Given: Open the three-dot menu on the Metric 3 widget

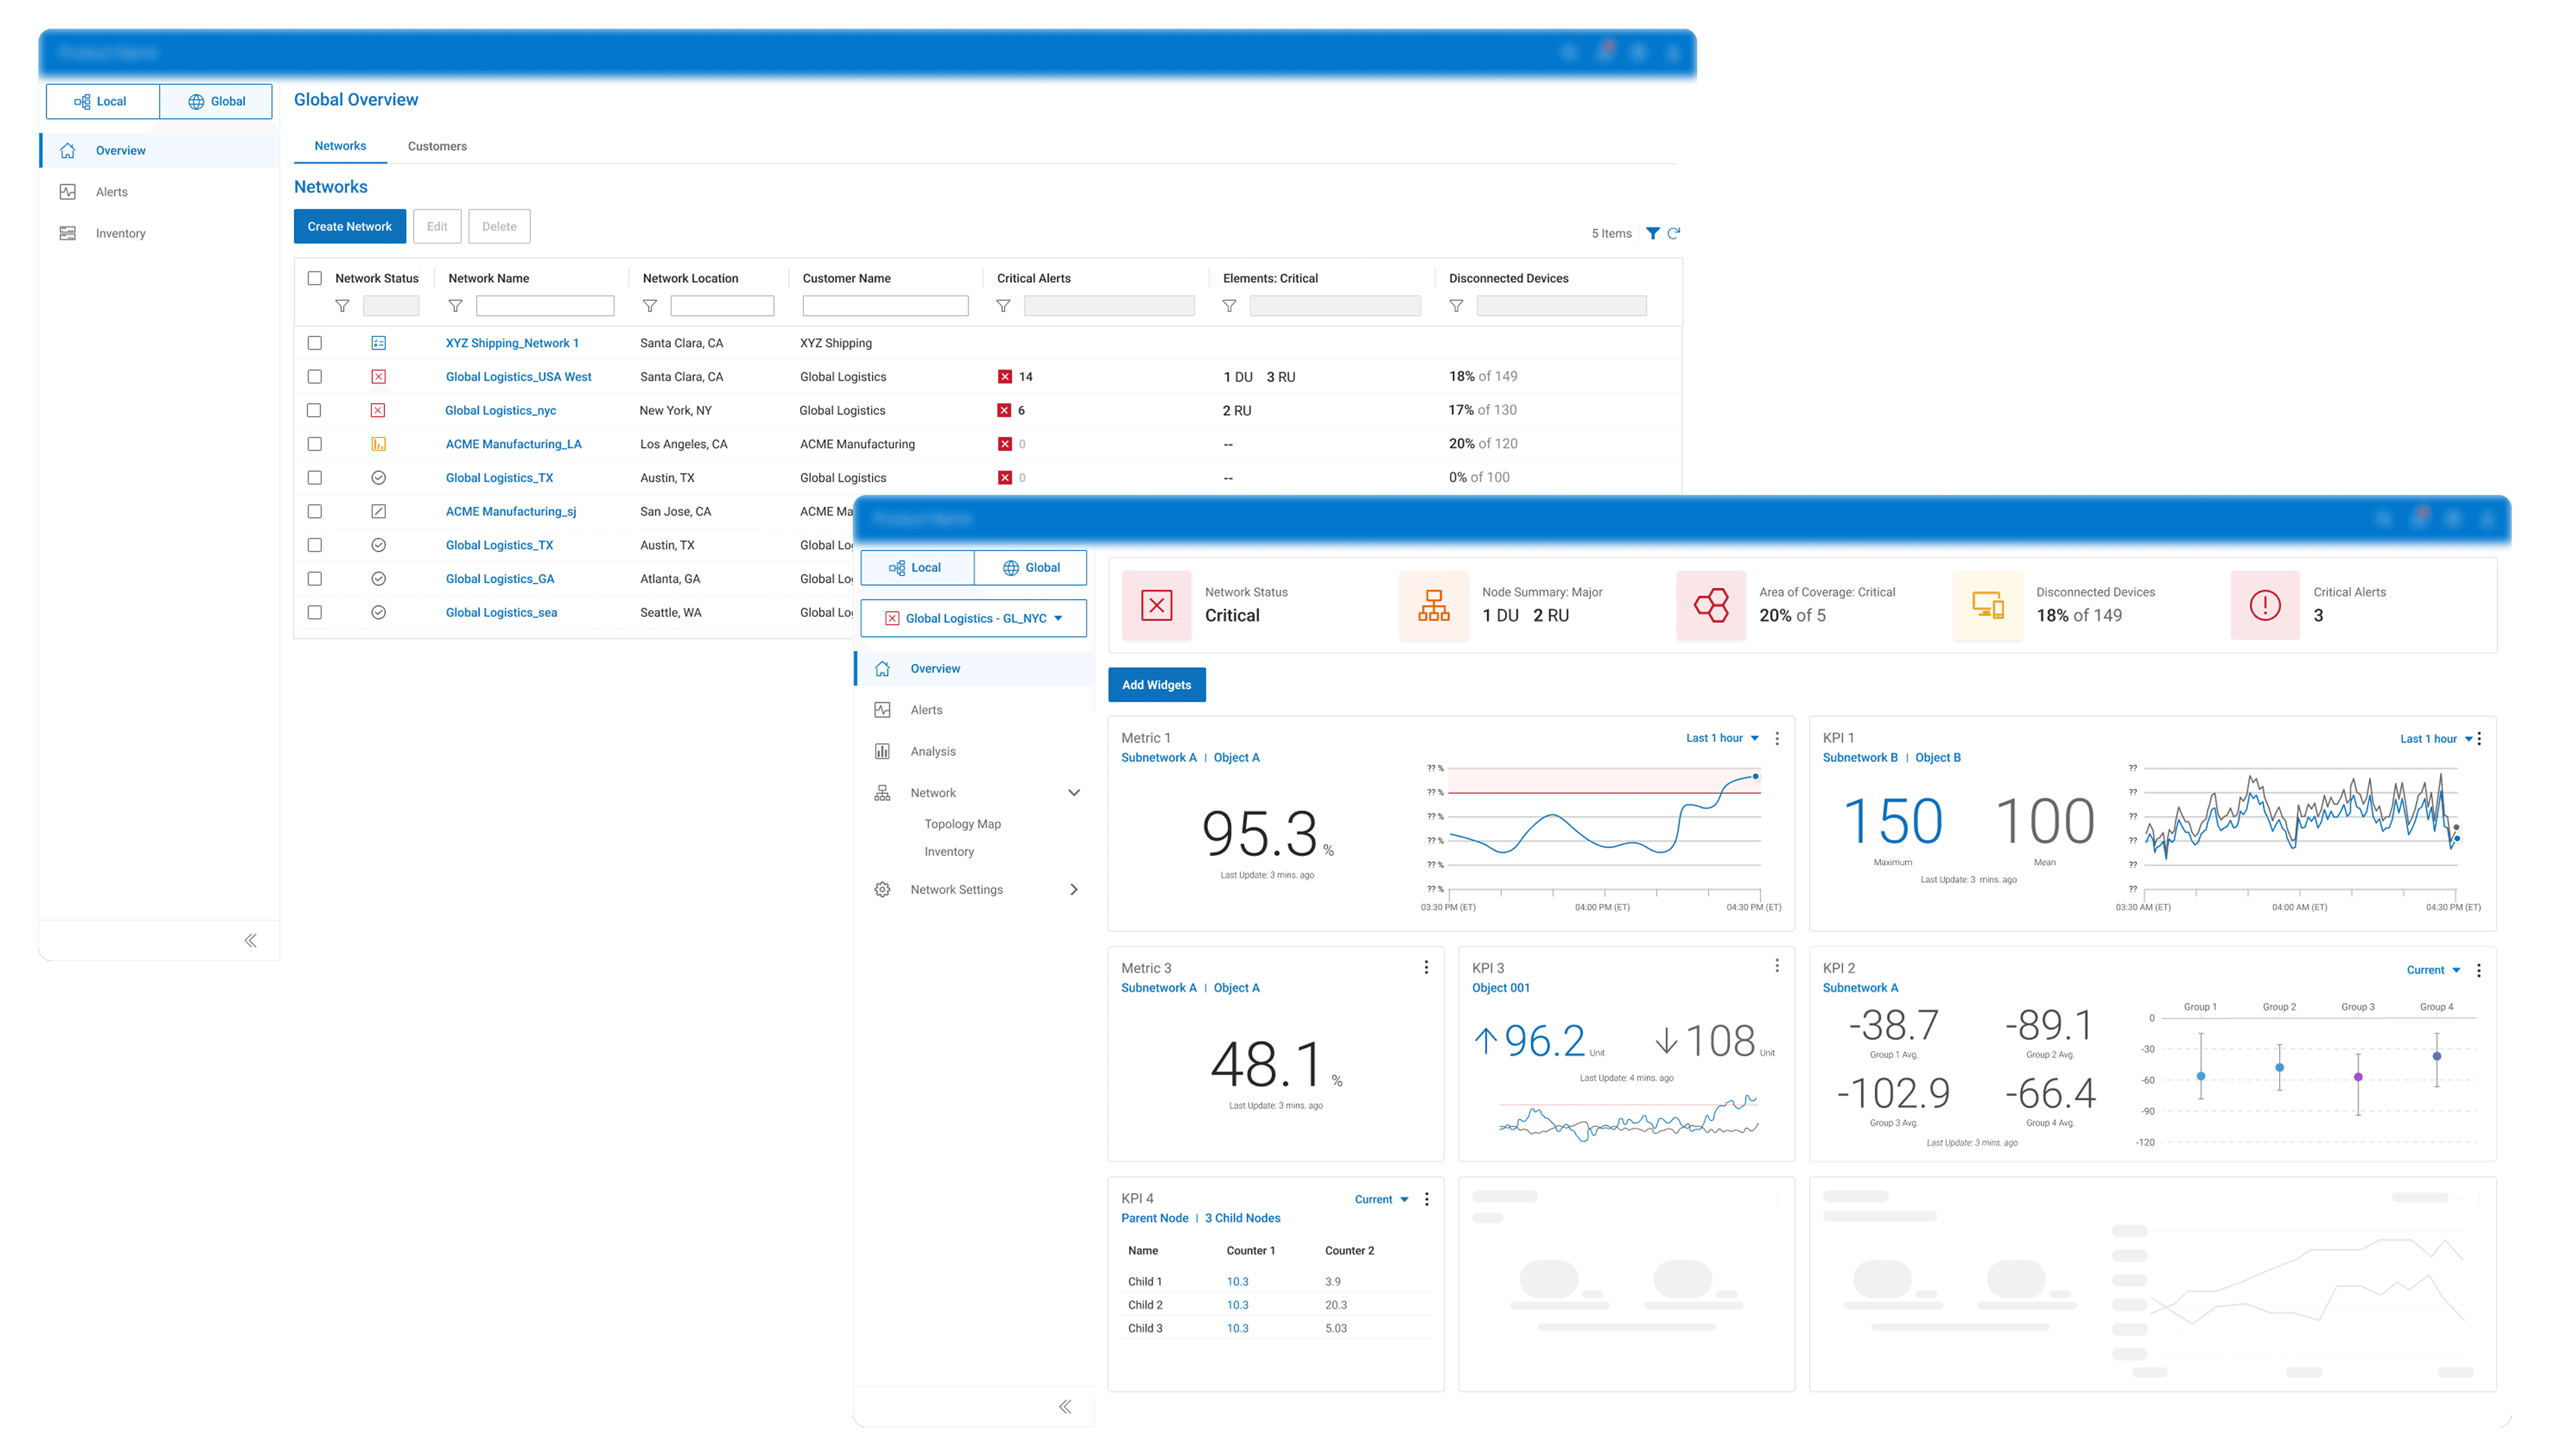Looking at the screenshot, I should pos(1426,967).
